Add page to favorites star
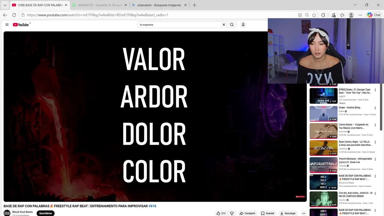This screenshot has height=216, width=384. point(314,15)
